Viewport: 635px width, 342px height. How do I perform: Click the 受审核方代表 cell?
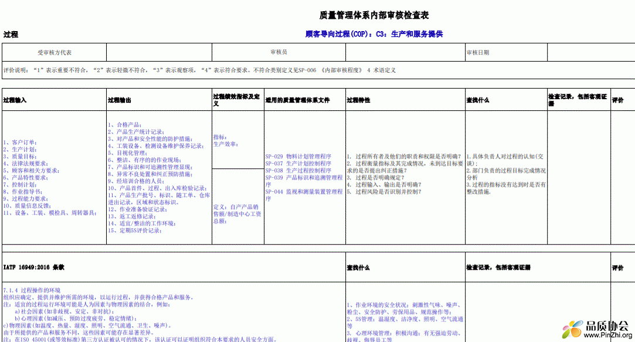coord(55,52)
